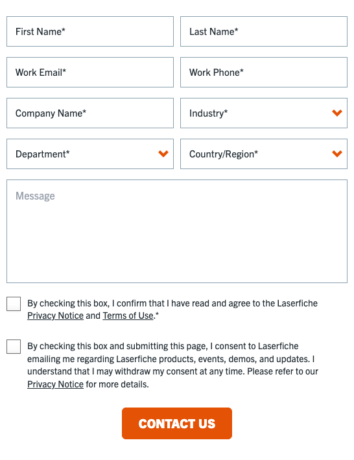The image size is (354, 460).
Task: Click the orange chevron in Department field
Action: [x=163, y=154]
